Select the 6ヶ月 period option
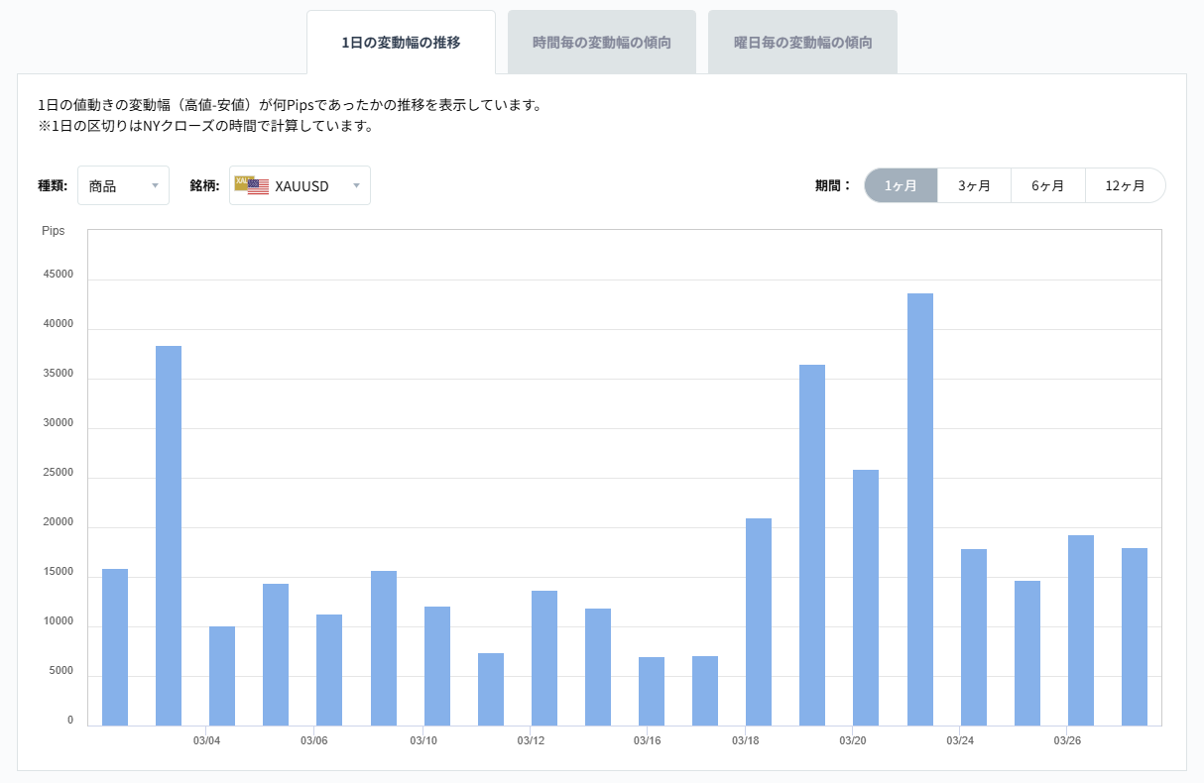Screen dimensions: 1204x783 pyautogui.click(x=1048, y=184)
